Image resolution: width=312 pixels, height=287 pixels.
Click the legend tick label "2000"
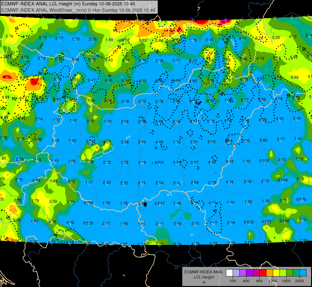pyautogui.click(x=300, y=281)
